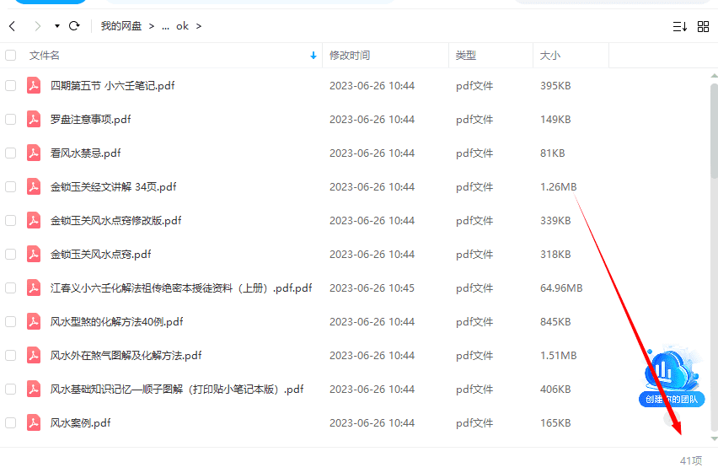Toggle the select-all files checkbox
This screenshot has width=718, height=473.
[x=11, y=56]
